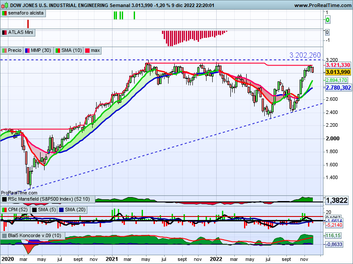Select the yellow 3.013,990 current price tag
The image size is (353, 264).
tap(338, 72)
